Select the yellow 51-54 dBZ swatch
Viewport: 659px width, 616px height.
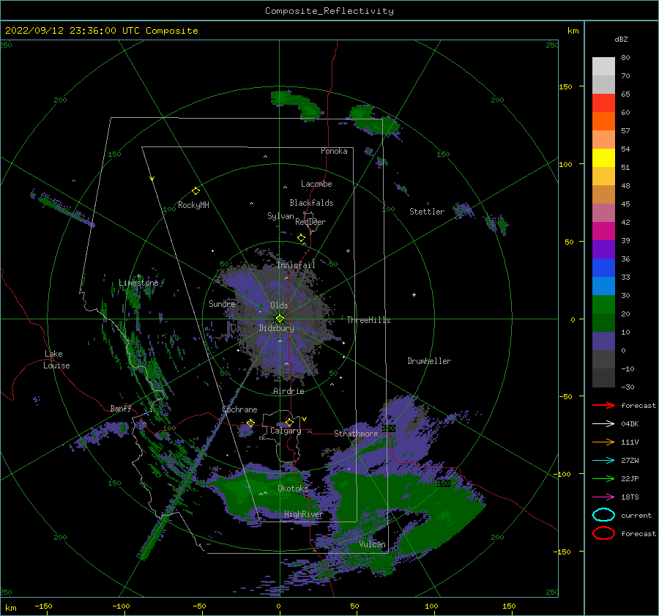coord(603,157)
